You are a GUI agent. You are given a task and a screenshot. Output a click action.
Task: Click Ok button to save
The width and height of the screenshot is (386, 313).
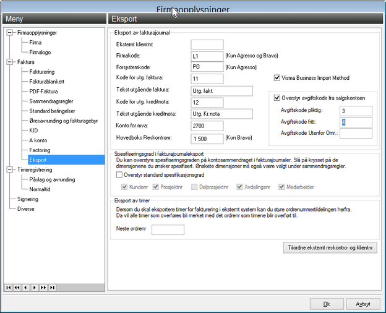point(327,304)
